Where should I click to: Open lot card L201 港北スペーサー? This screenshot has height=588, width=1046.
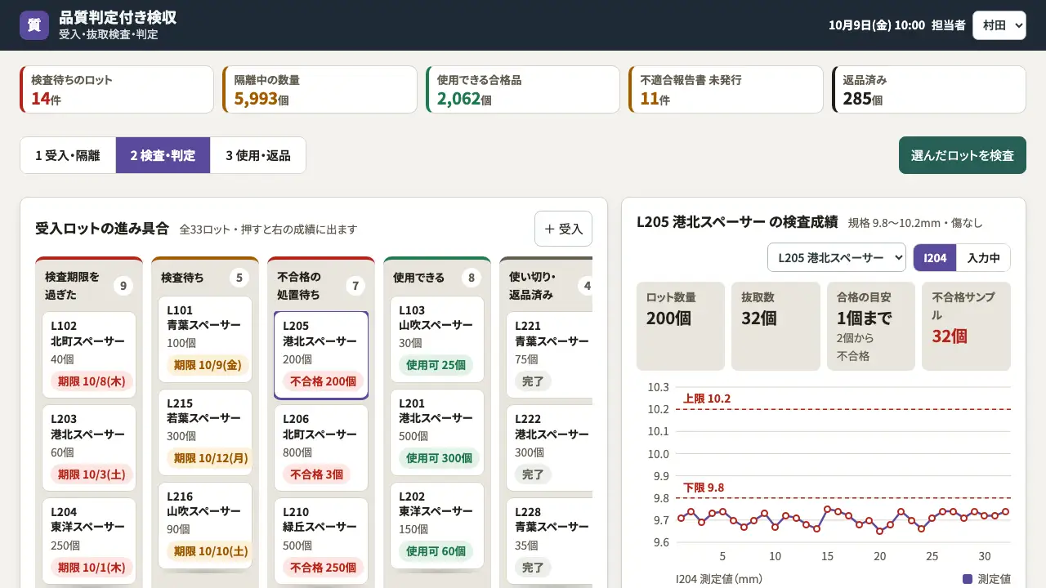click(437, 433)
